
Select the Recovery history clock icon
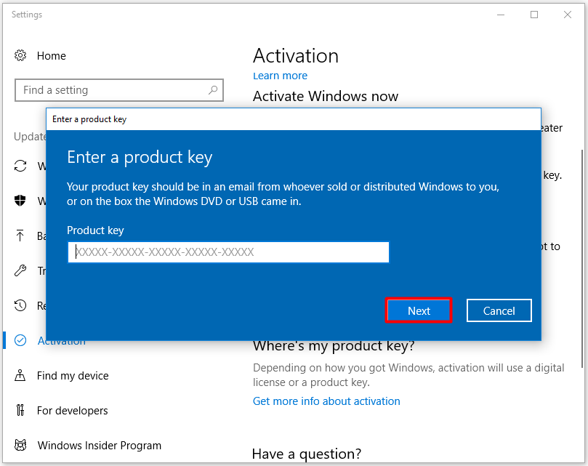point(20,305)
